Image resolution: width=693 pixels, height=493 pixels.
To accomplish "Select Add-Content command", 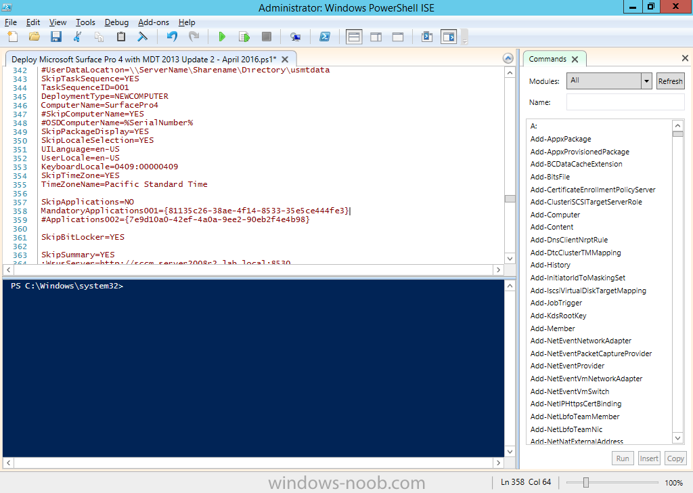I will [x=552, y=228].
